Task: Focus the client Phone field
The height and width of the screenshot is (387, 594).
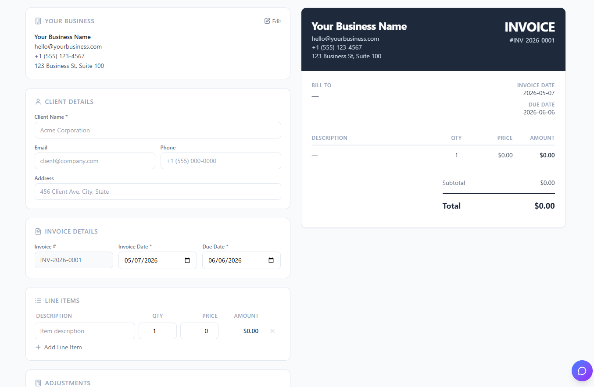Action: (x=221, y=161)
